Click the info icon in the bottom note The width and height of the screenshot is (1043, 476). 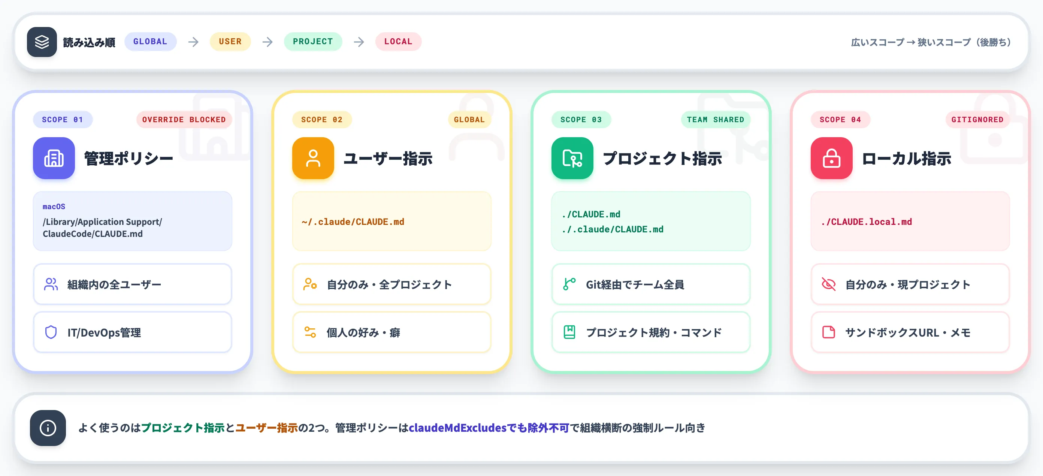(x=48, y=428)
